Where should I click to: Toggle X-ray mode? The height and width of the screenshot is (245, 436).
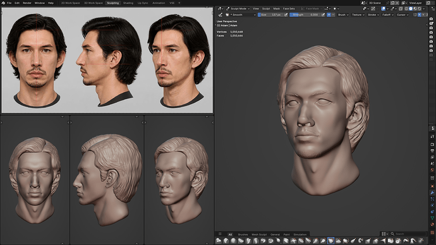[401, 9]
